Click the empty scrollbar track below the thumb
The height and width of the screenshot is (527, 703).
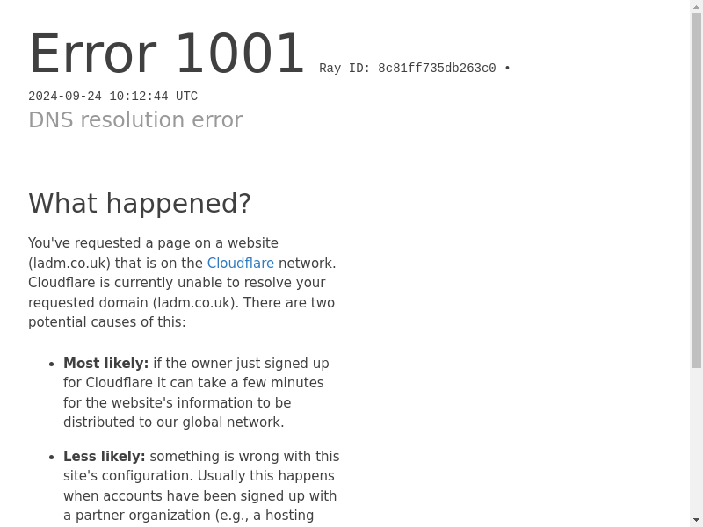coord(696,442)
